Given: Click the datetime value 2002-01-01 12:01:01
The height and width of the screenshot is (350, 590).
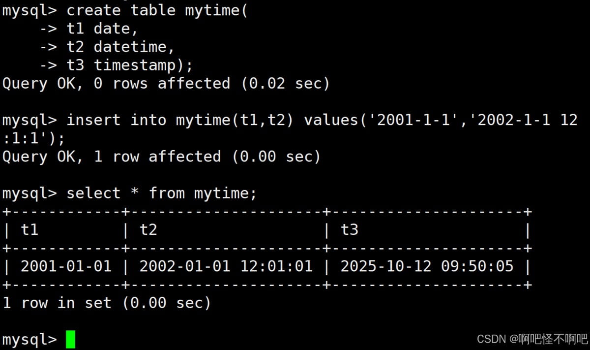Looking at the screenshot, I should [226, 266].
